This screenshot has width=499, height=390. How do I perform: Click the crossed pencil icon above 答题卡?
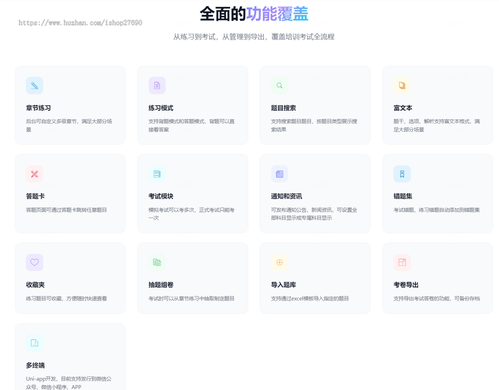pyautogui.click(x=35, y=174)
